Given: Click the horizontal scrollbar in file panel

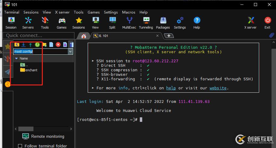Looking at the screenshot, I should (x=26, y=129).
